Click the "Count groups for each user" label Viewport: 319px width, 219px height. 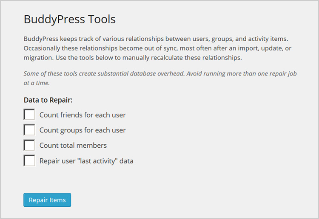(83, 130)
